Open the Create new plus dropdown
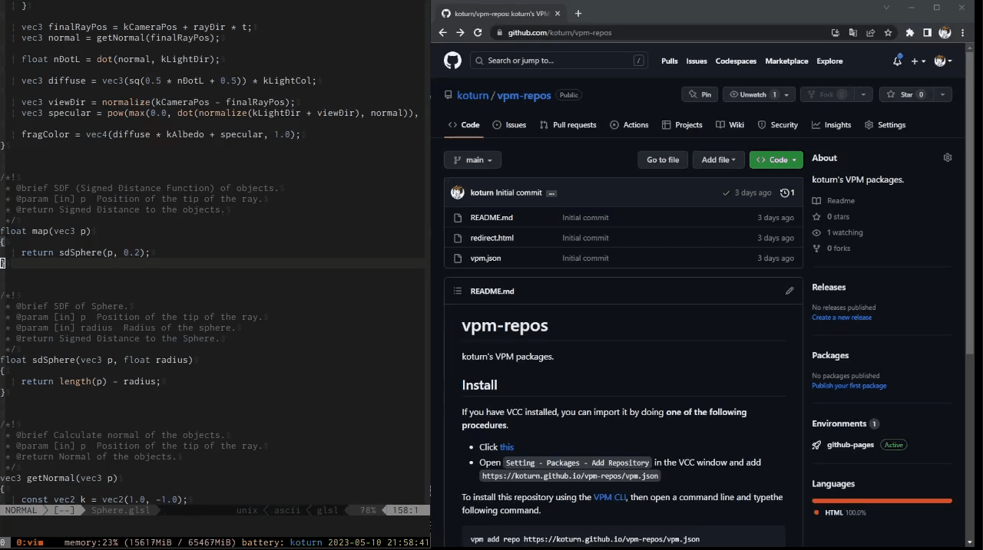The height and width of the screenshot is (550, 983). coord(918,61)
